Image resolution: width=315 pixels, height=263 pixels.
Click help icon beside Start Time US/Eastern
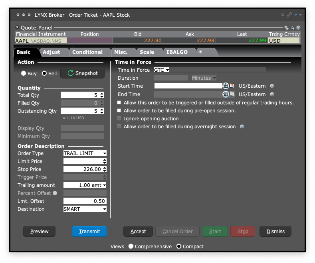click(272, 86)
